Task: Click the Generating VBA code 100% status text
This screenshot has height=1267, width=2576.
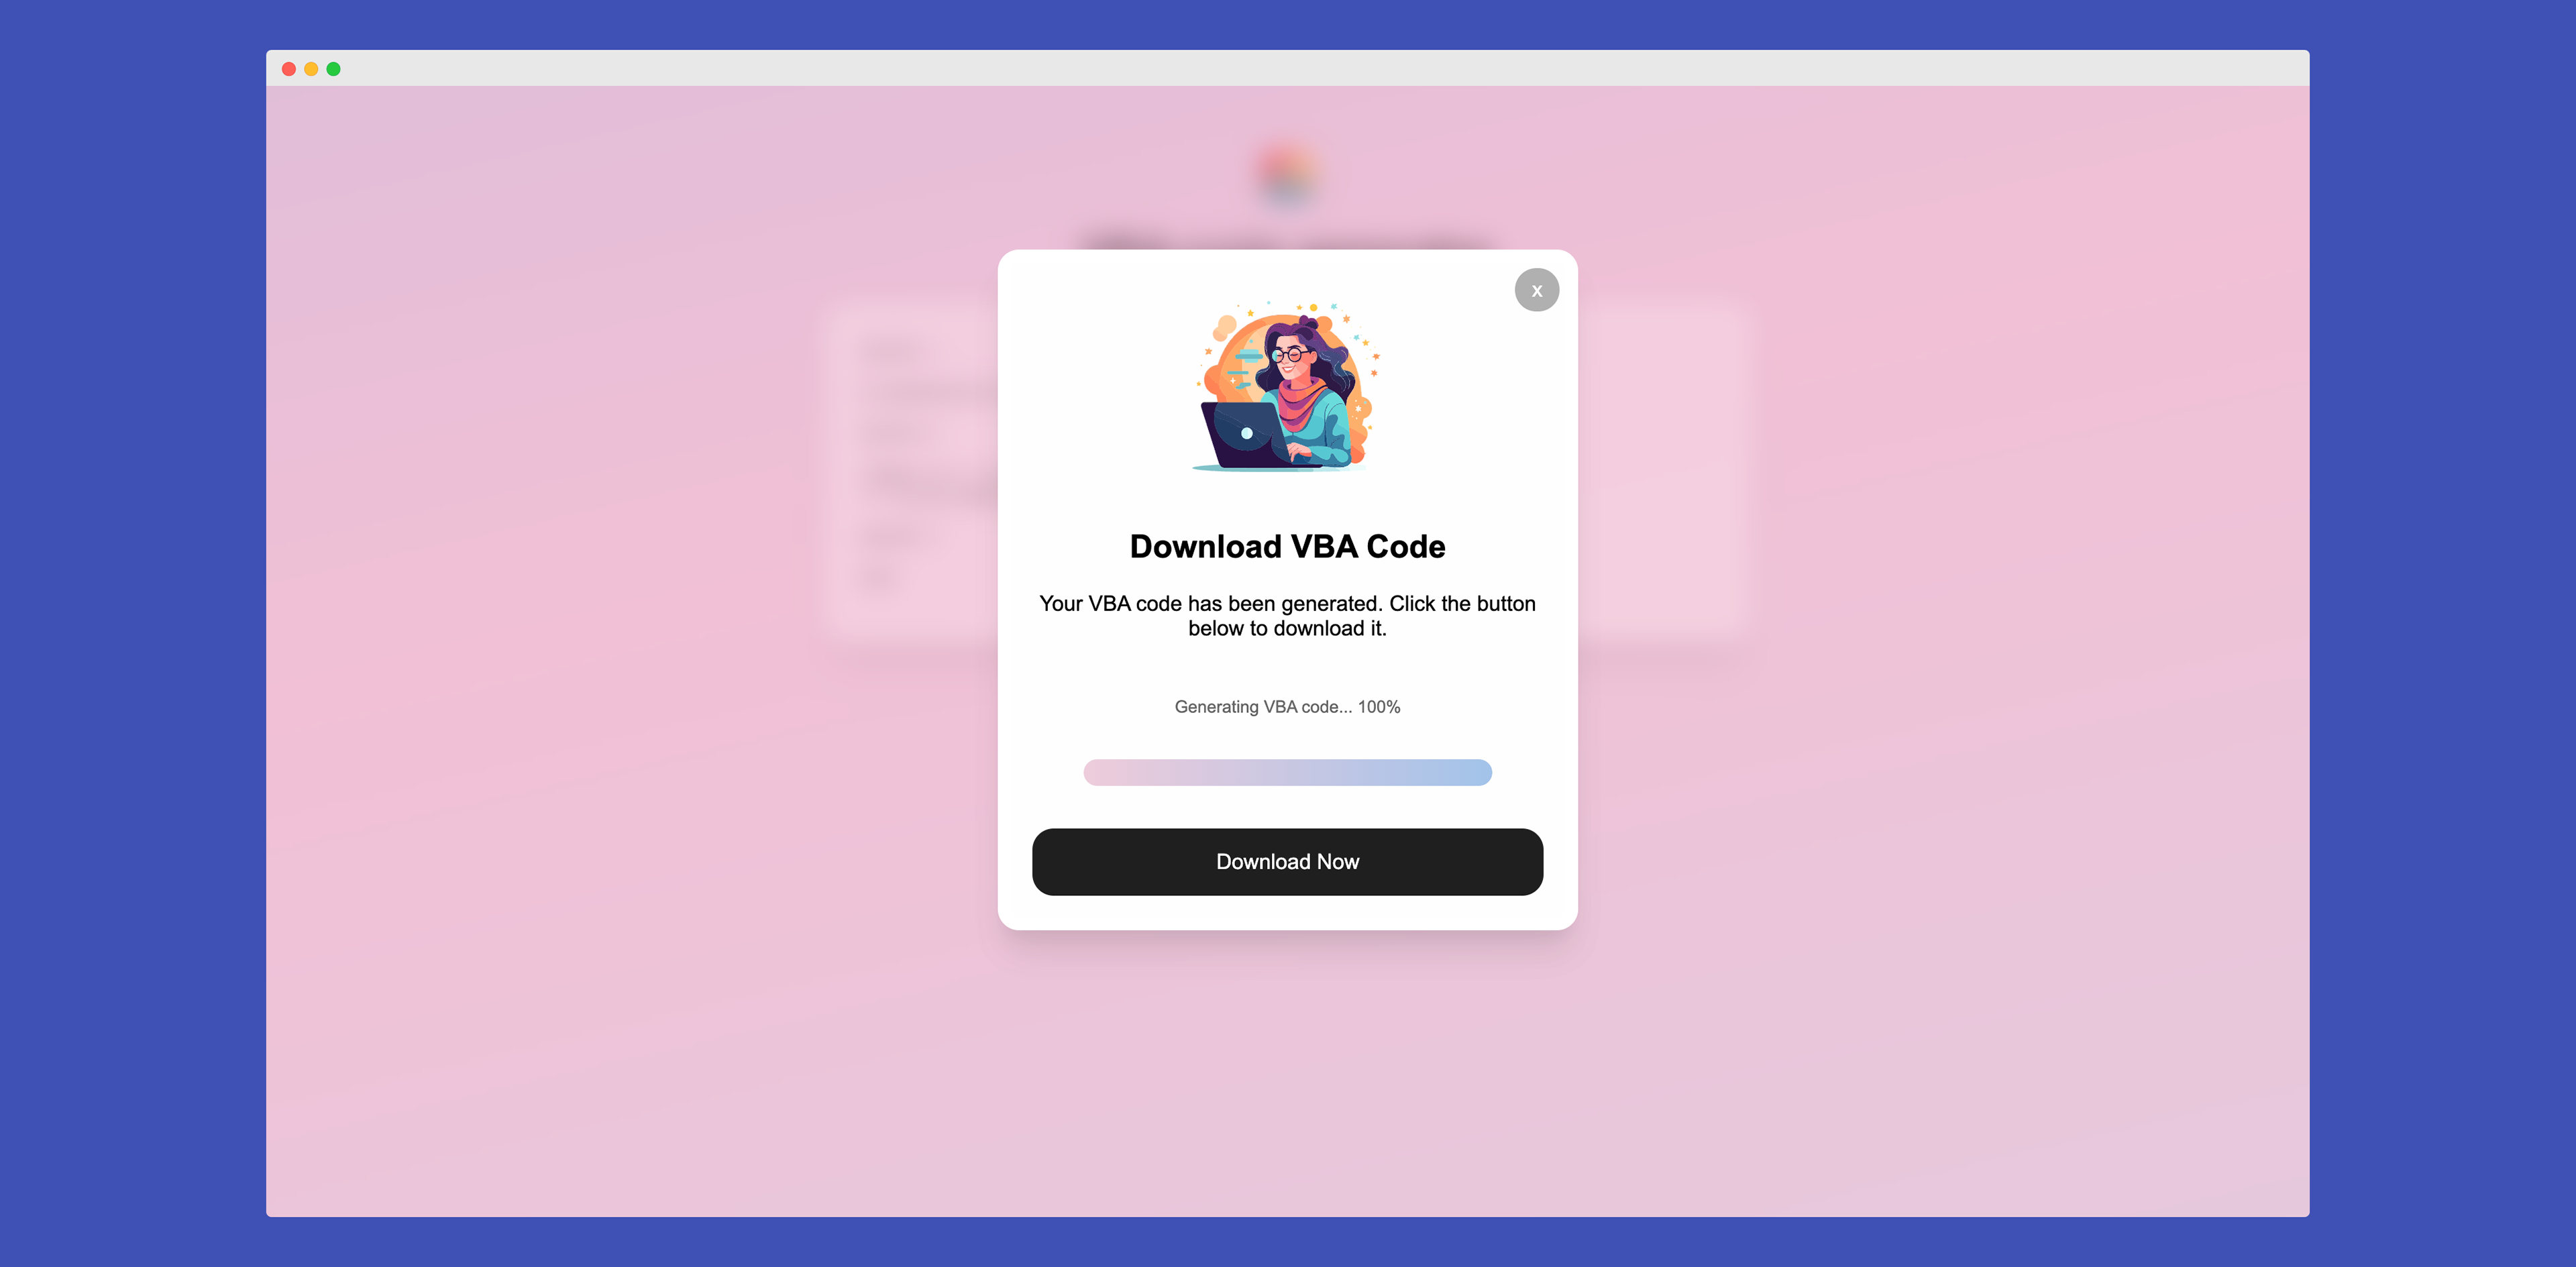Action: 1287,707
